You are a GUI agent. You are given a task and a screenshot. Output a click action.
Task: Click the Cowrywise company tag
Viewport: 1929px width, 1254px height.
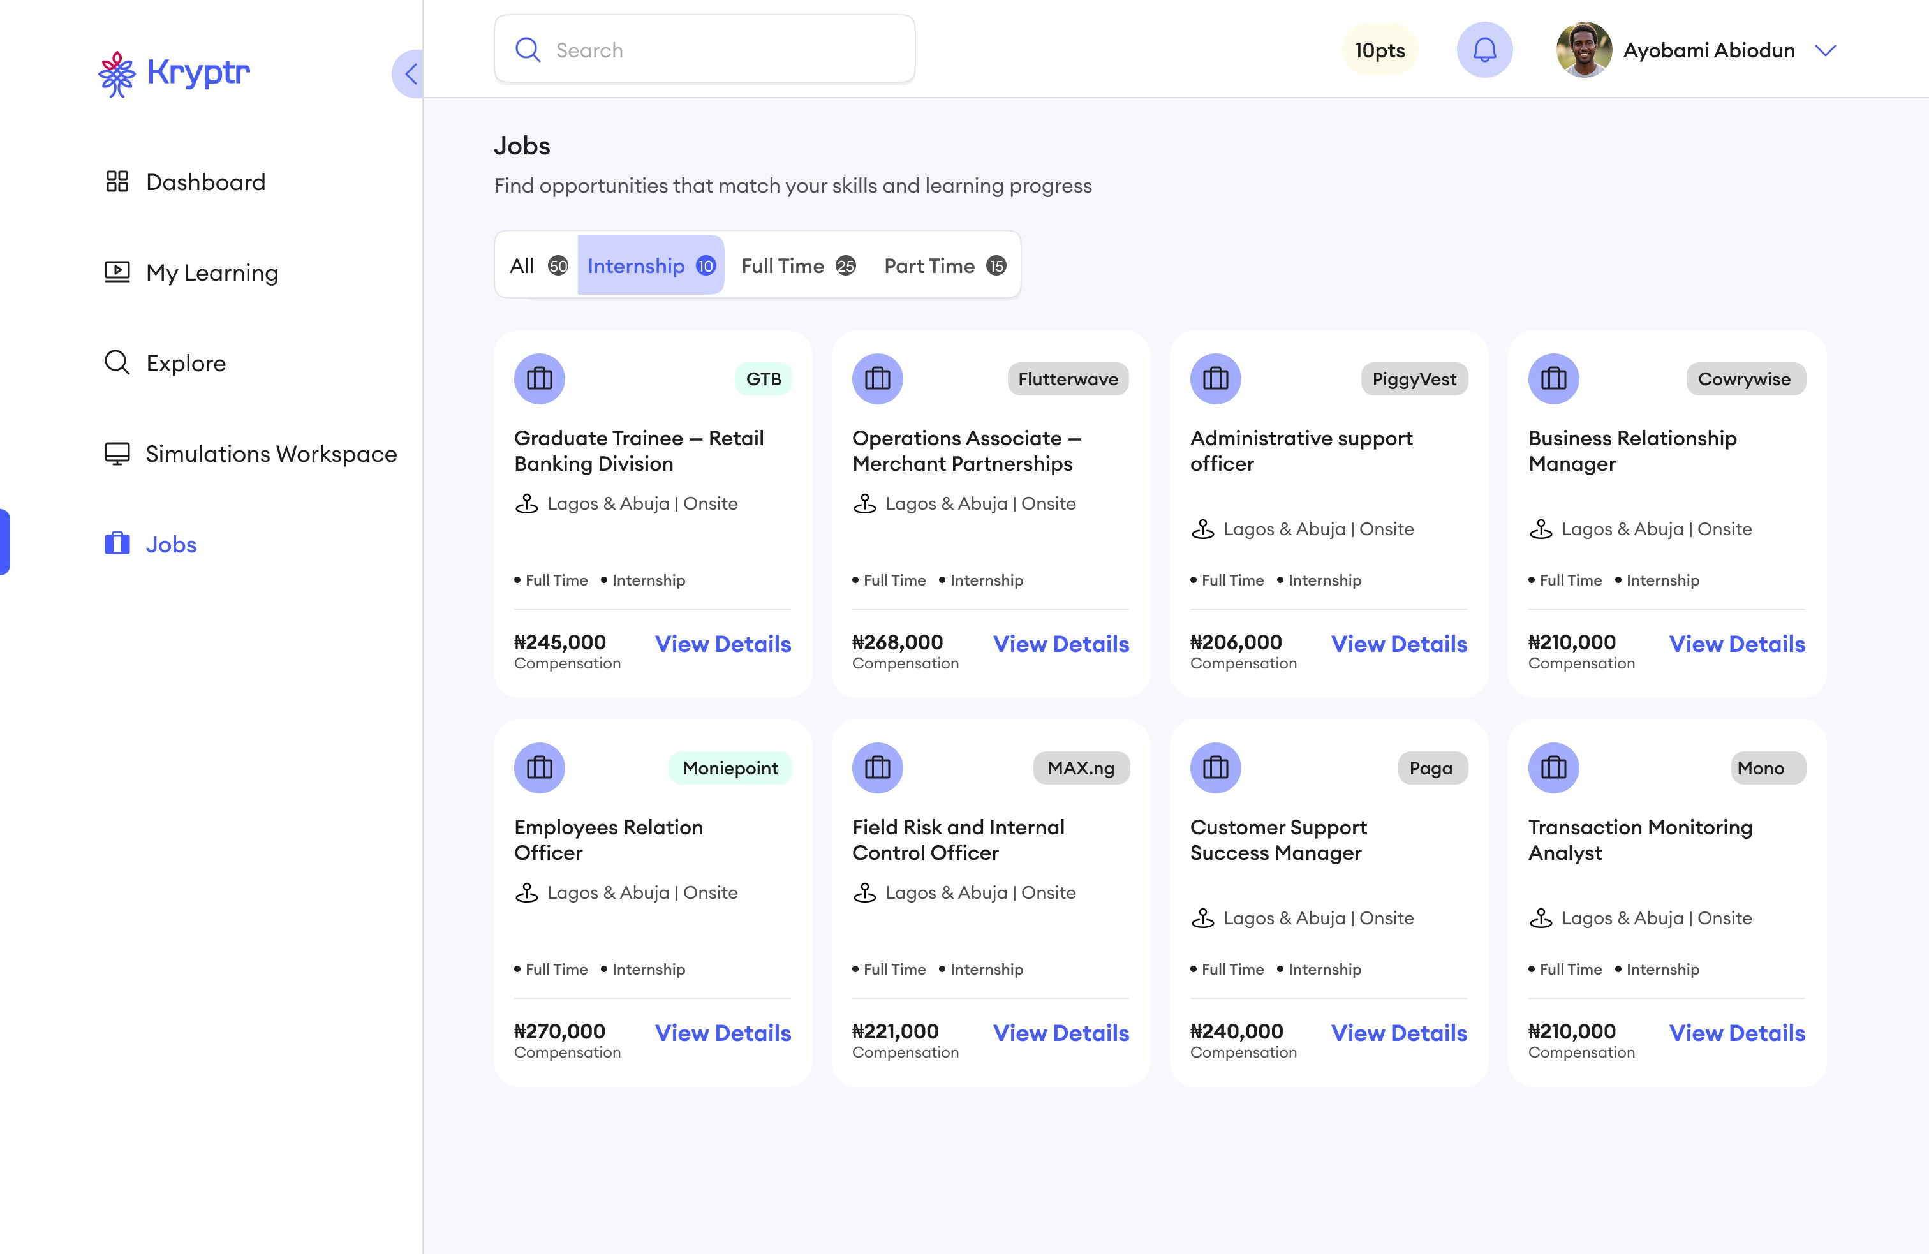coord(1745,378)
